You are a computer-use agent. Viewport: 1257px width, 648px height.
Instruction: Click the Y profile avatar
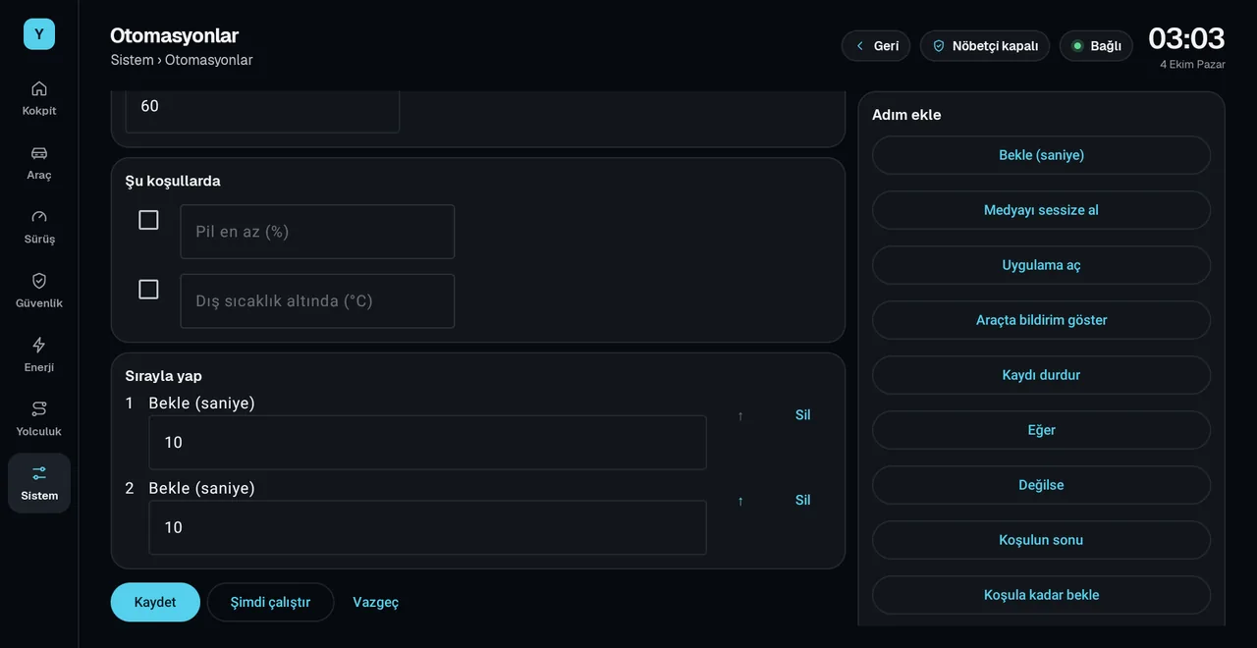pyautogui.click(x=39, y=34)
